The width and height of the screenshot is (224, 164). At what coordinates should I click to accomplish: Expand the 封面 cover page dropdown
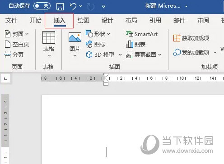(27, 34)
